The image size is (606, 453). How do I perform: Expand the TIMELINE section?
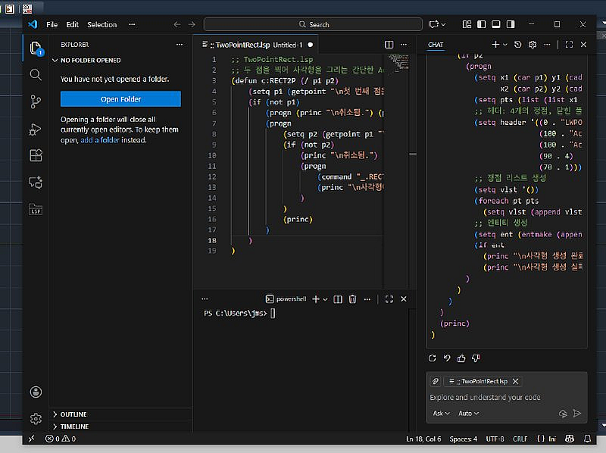click(73, 426)
